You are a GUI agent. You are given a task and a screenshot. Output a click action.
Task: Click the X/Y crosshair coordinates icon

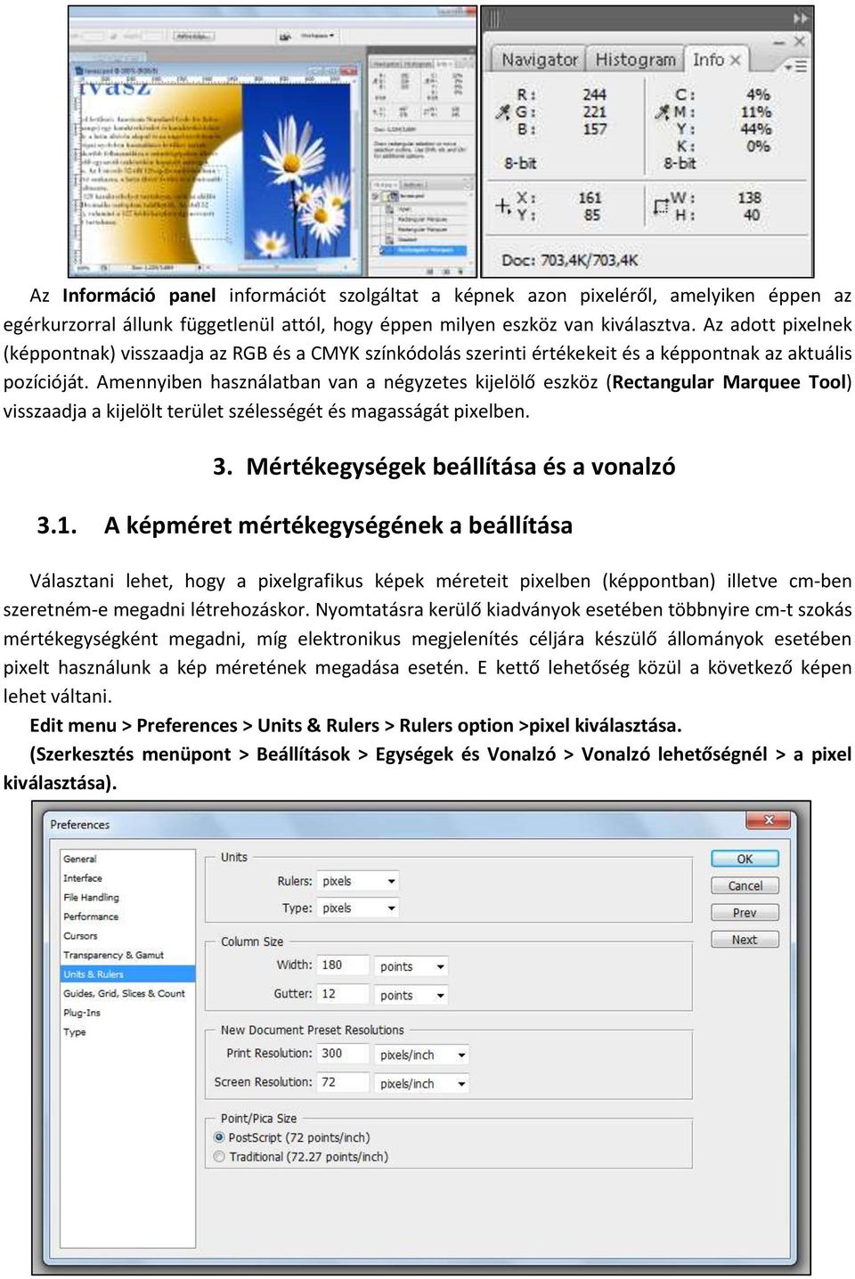503,206
